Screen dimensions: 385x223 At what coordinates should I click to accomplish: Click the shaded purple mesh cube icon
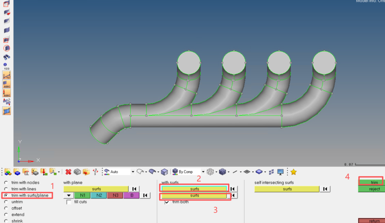click(222, 172)
